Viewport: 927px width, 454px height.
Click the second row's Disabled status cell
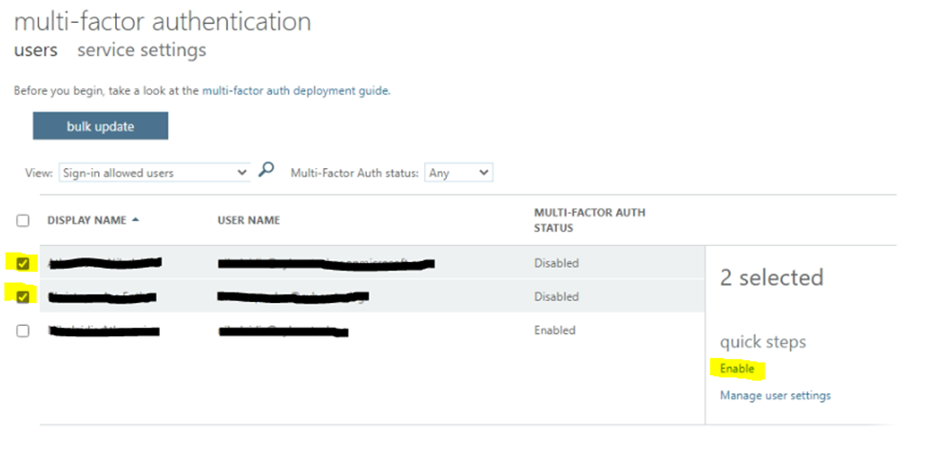[556, 296]
